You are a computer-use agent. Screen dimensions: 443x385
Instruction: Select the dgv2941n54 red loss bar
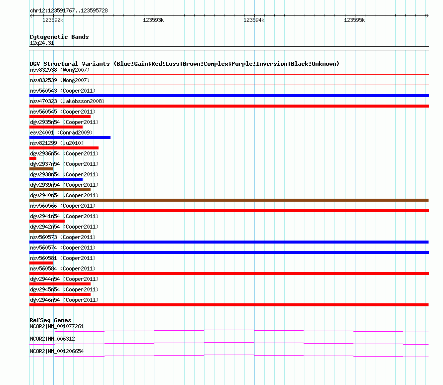tap(47, 221)
